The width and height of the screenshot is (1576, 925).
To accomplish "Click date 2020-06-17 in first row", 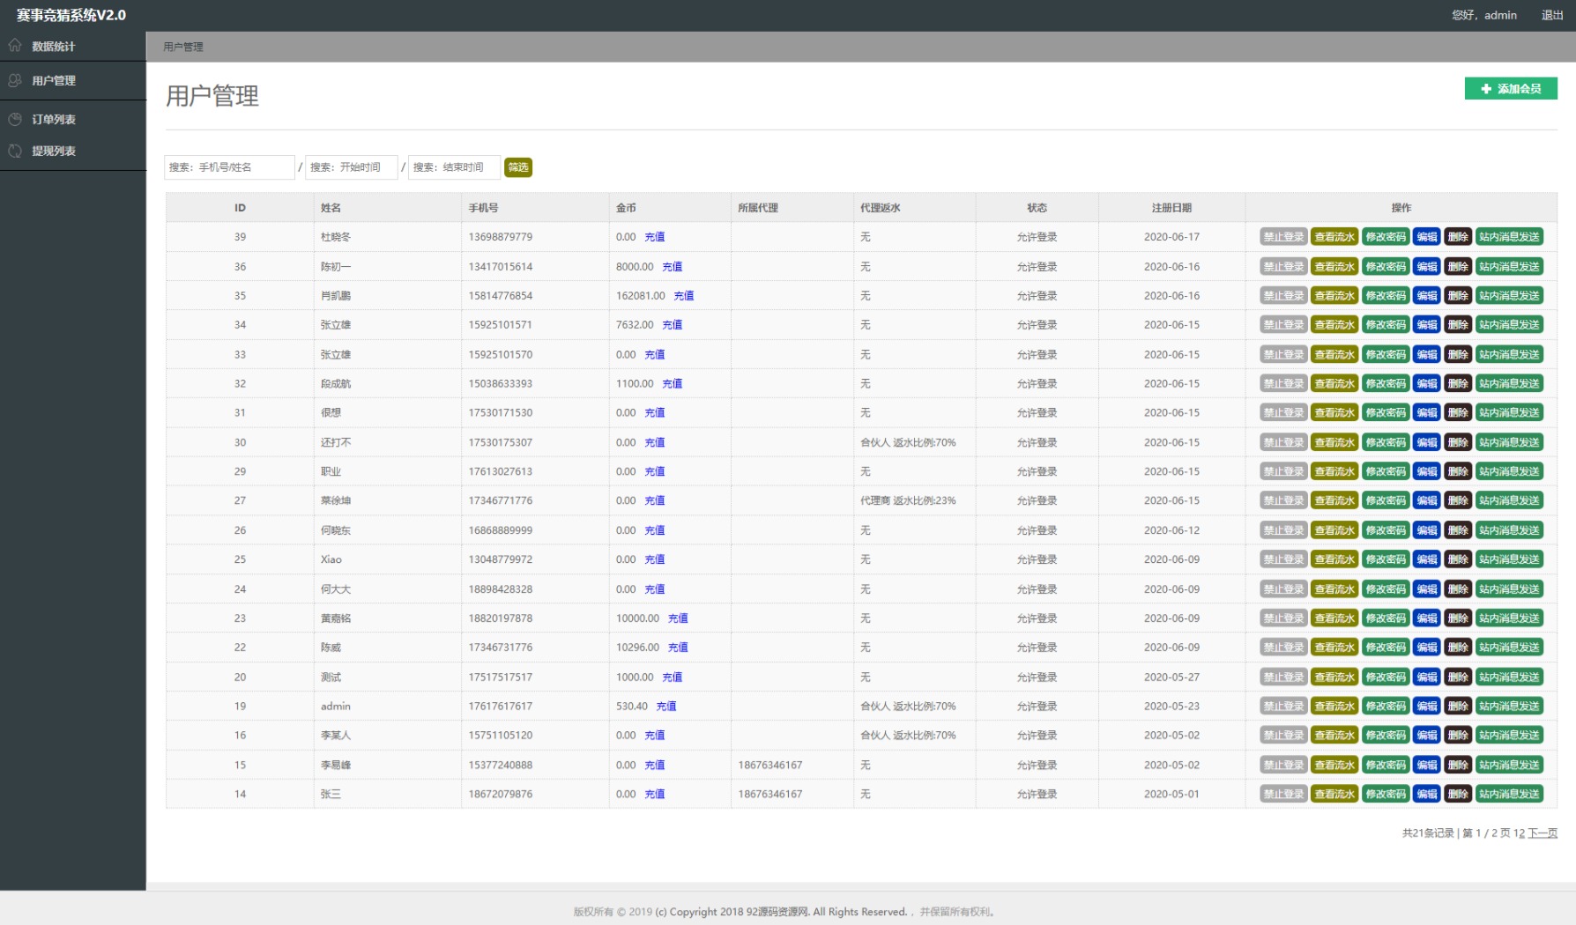I will coord(1171,237).
